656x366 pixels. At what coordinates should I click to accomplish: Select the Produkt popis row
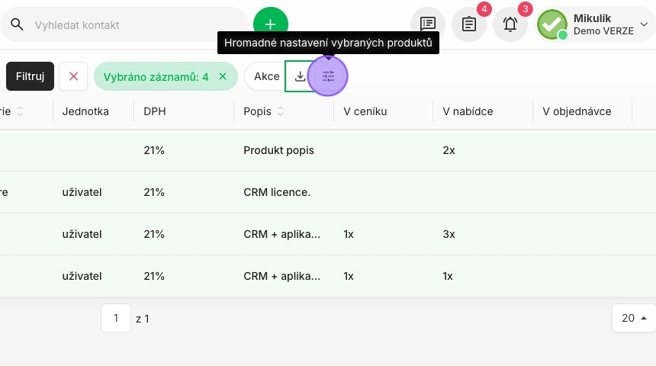coord(328,150)
